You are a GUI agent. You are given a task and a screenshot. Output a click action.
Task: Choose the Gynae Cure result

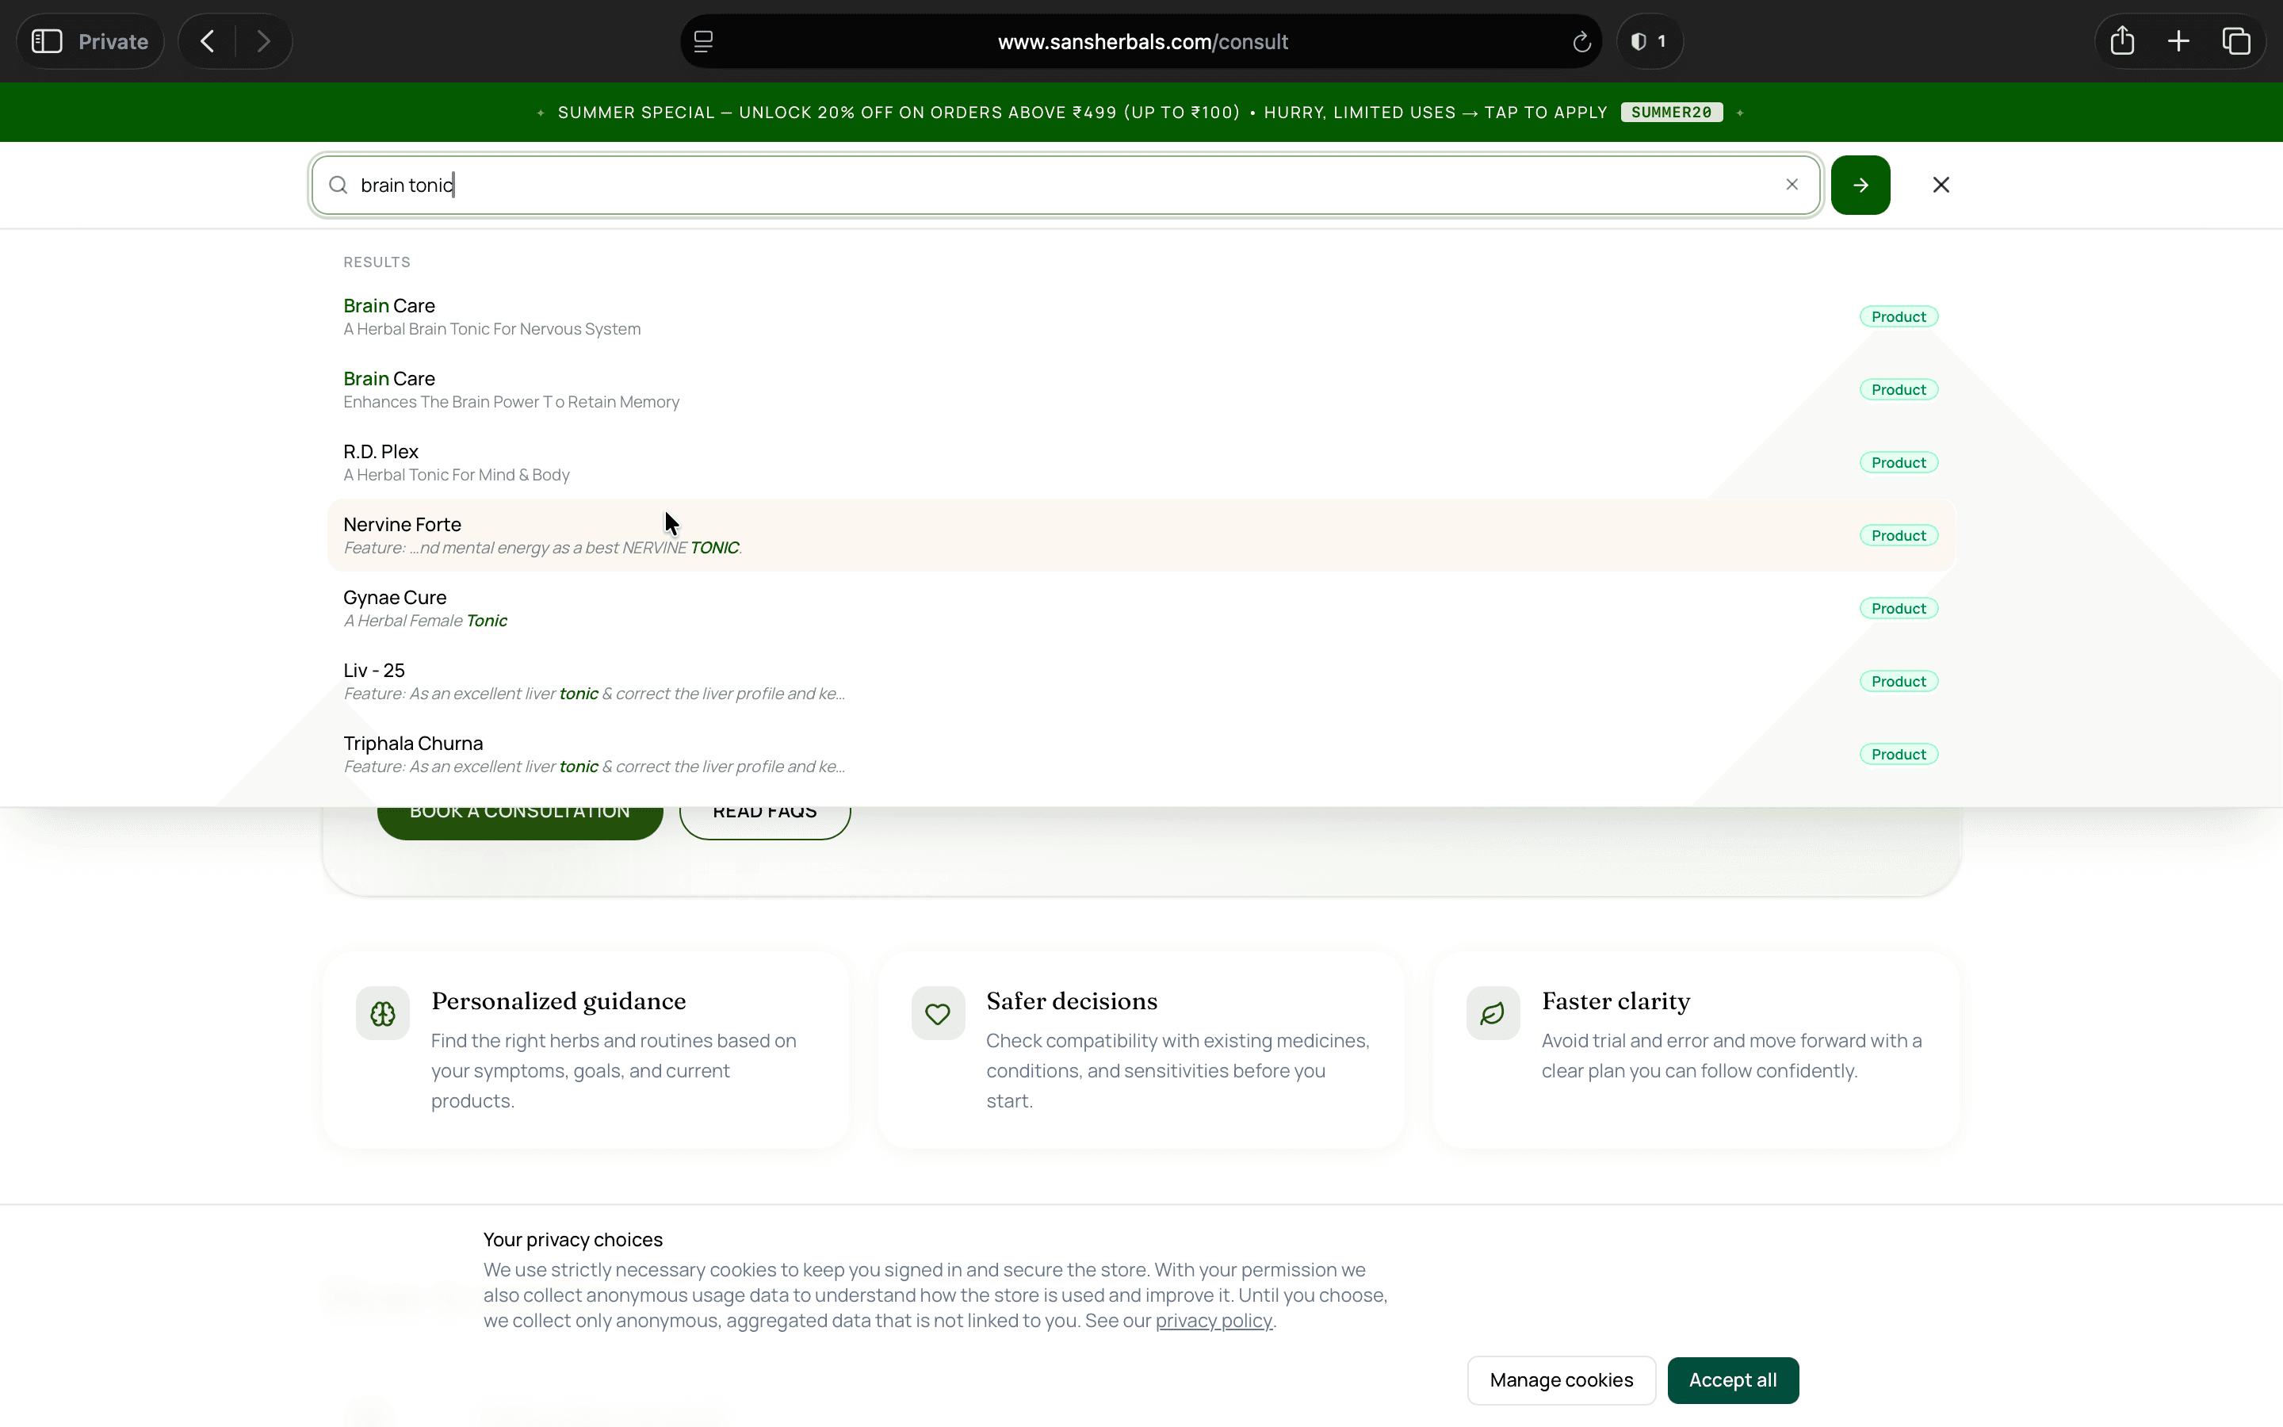(1141, 608)
